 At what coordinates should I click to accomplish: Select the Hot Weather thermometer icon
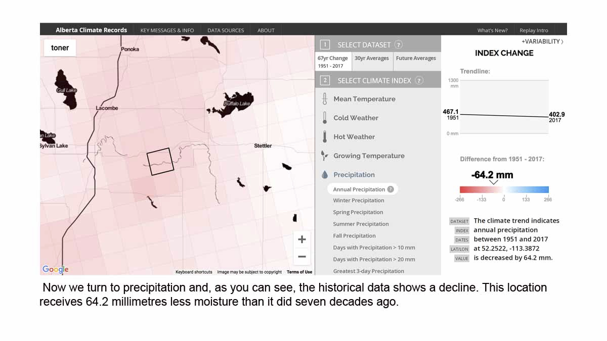pyautogui.click(x=324, y=136)
